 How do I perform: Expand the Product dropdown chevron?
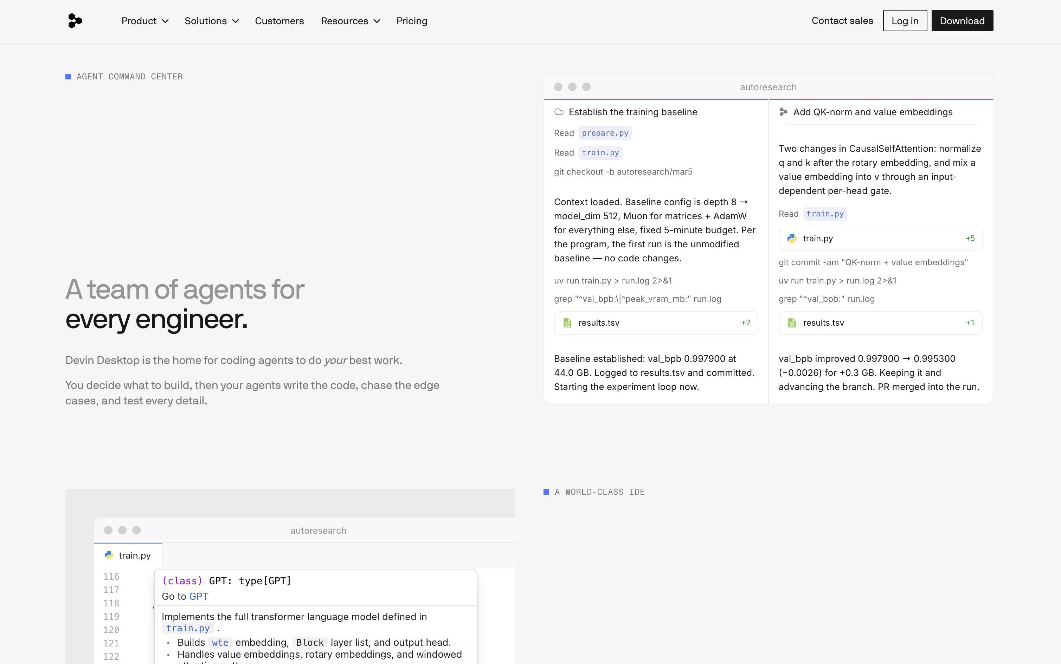[165, 21]
